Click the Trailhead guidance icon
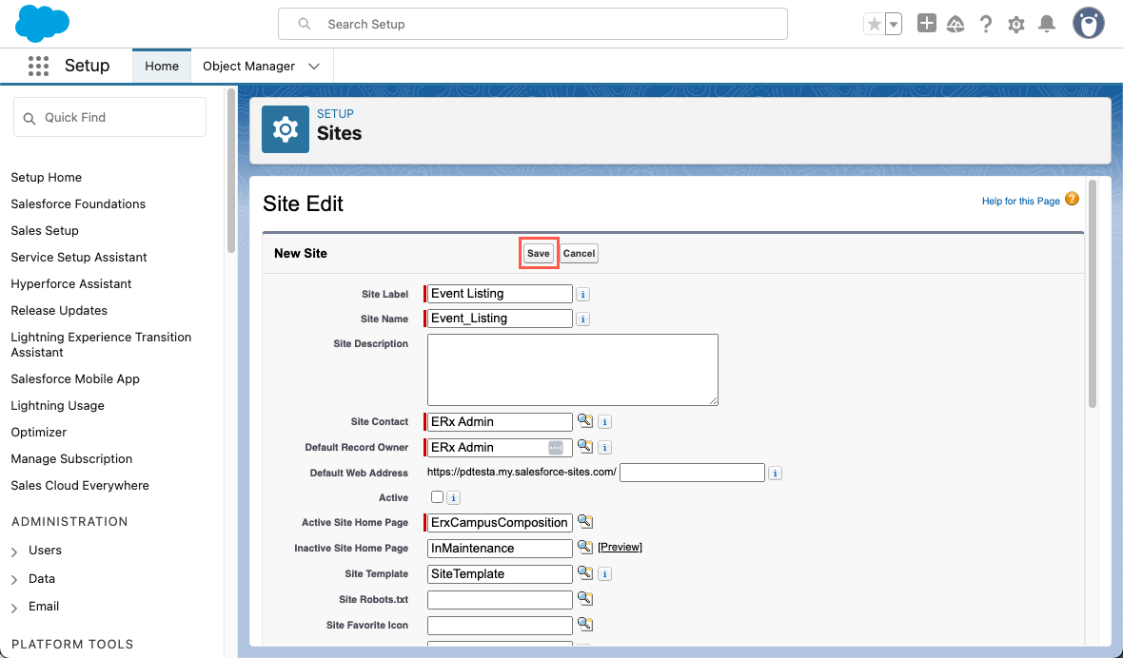1123x658 pixels. (x=956, y=24)
